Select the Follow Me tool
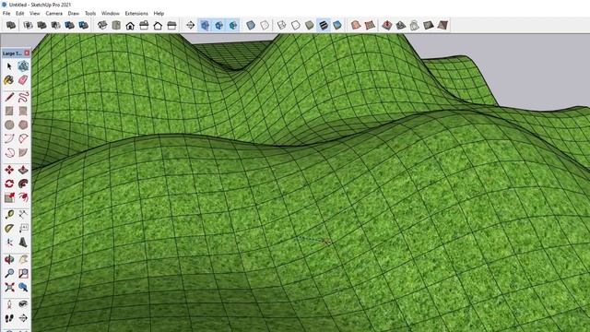Image resolution: width=590 pixels, height=332 pixels. pos(23,184)
